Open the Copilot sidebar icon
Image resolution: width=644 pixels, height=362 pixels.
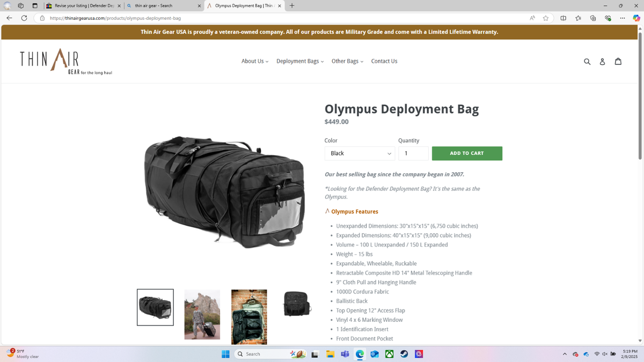click(x=636, y=18)
